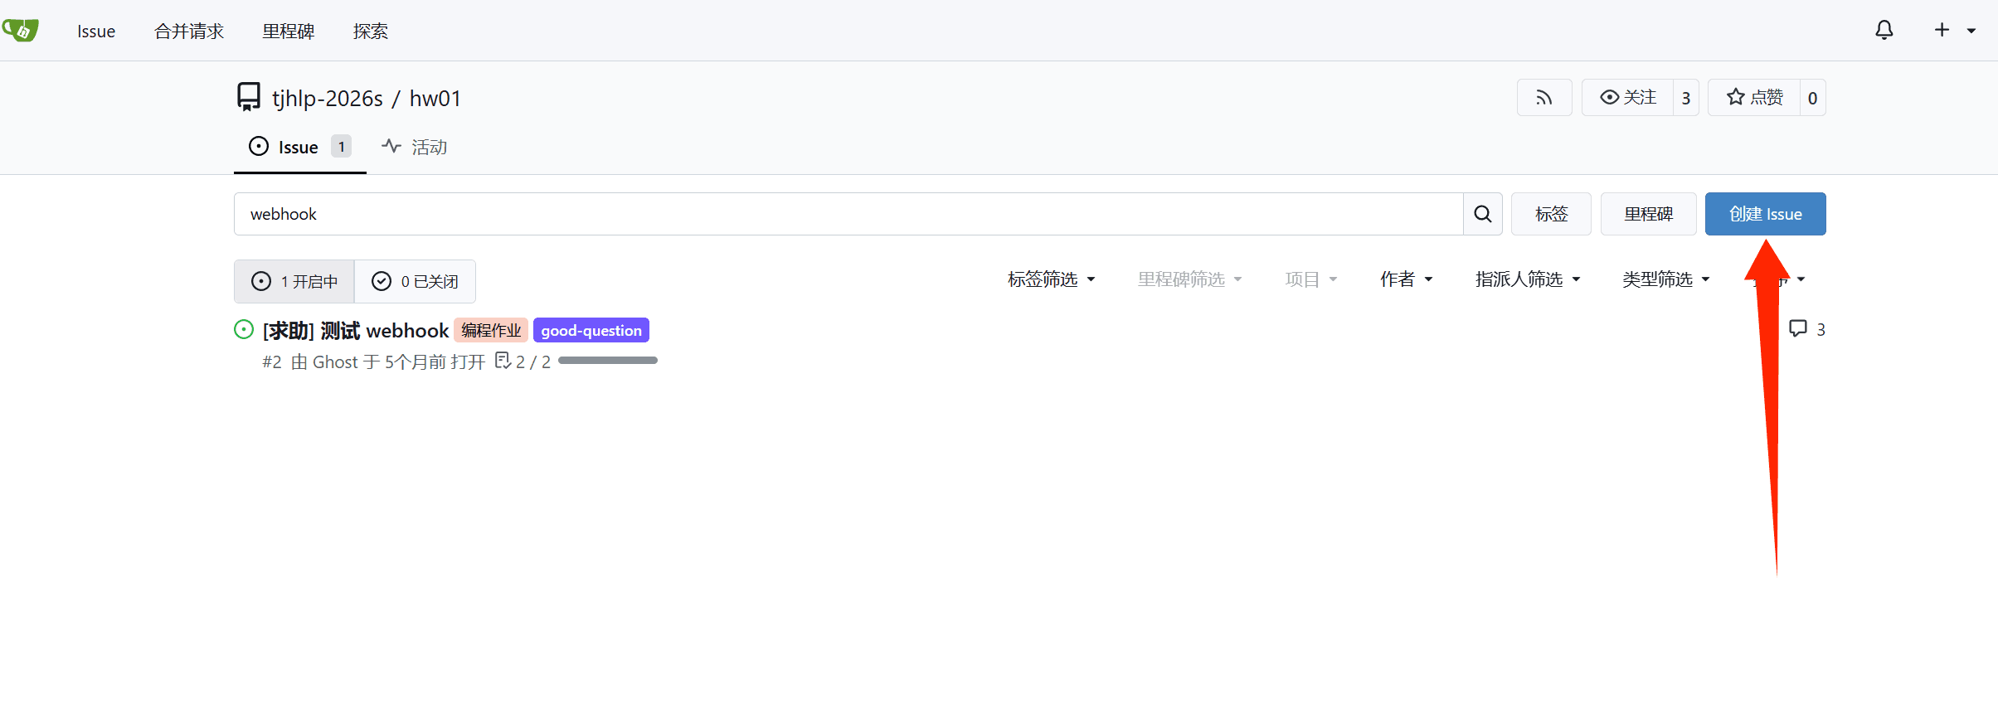
Task: Star the repository via 点赞
Action: (1754, 98)
